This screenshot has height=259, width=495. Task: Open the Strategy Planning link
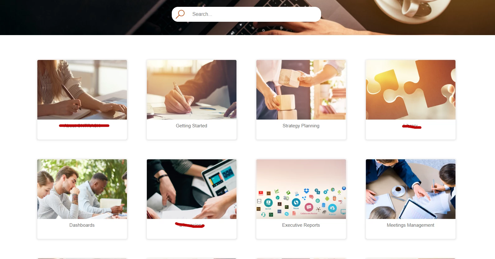pos(301,126)
